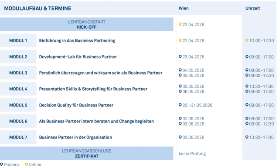
Task: Select the 'MODUL 5' label cell
Action: (18, 105)
